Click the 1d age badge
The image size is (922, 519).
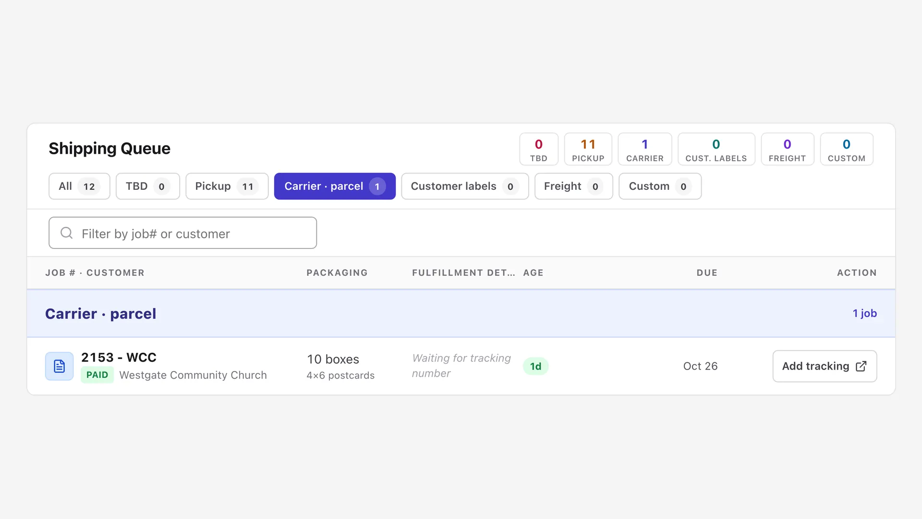[535, 366]
